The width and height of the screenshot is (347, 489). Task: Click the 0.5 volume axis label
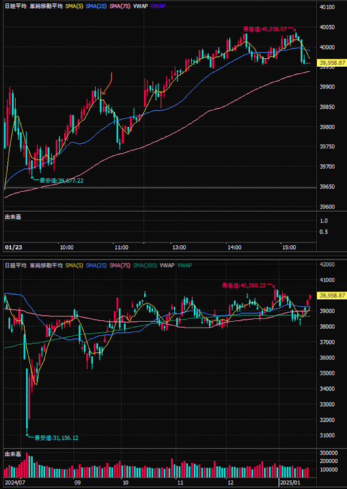pos(324,231)
